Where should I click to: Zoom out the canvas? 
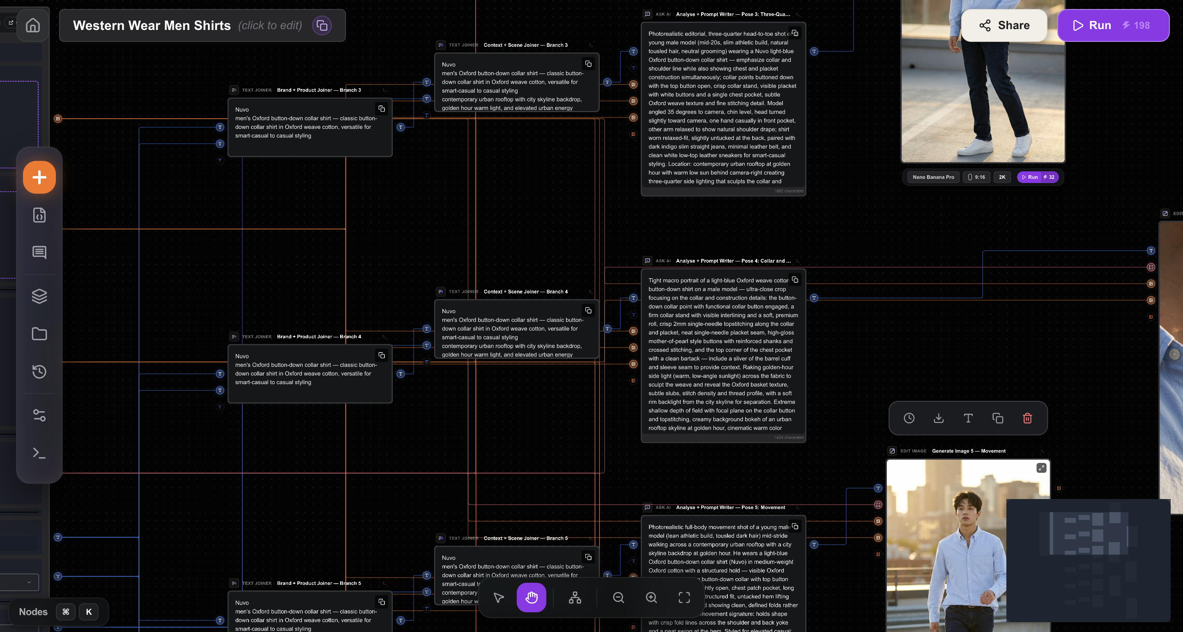[619, 597]
